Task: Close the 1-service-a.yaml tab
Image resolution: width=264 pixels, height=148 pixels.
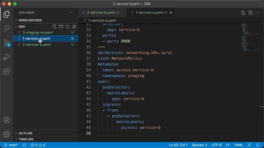Action: [x=171, y=13]
